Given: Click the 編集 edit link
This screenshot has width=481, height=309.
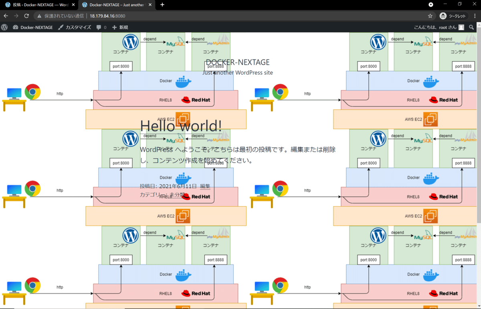Looking at the screenshot, I should (205, 186).
